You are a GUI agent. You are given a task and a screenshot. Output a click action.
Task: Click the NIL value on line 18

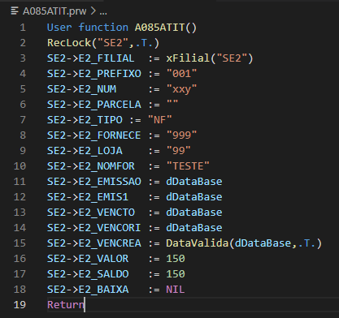click(176, 290)
